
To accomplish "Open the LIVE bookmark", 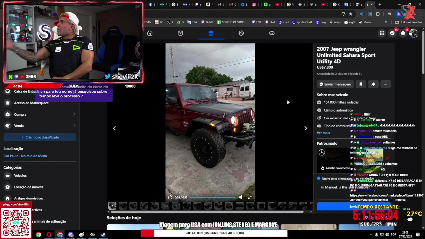I will pyautogui.click(x=257, y=22).
